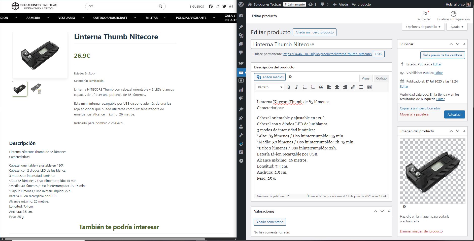Screen dimensions: 474x241
Task: Click help question mark beside Añadir medios
Action: click(290, 77)
